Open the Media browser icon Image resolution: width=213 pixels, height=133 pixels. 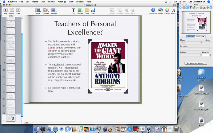pos(161,10)
